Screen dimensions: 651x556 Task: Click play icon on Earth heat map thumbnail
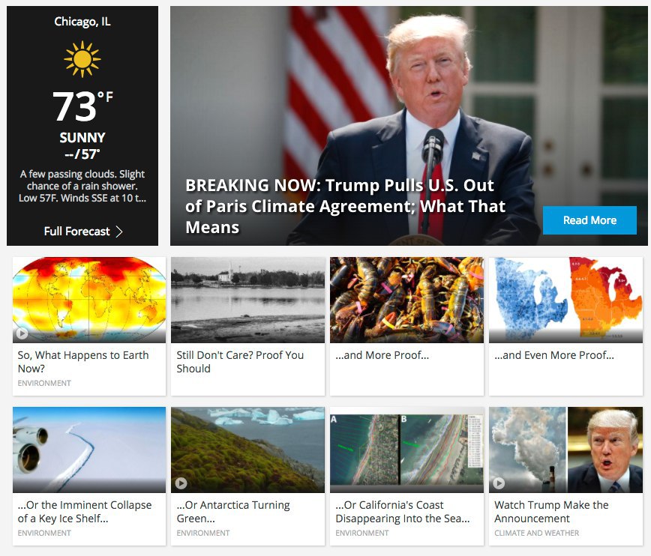22,333
